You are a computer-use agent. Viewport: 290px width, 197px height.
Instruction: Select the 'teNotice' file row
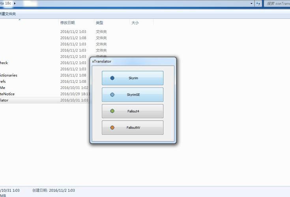pos(44,94)
